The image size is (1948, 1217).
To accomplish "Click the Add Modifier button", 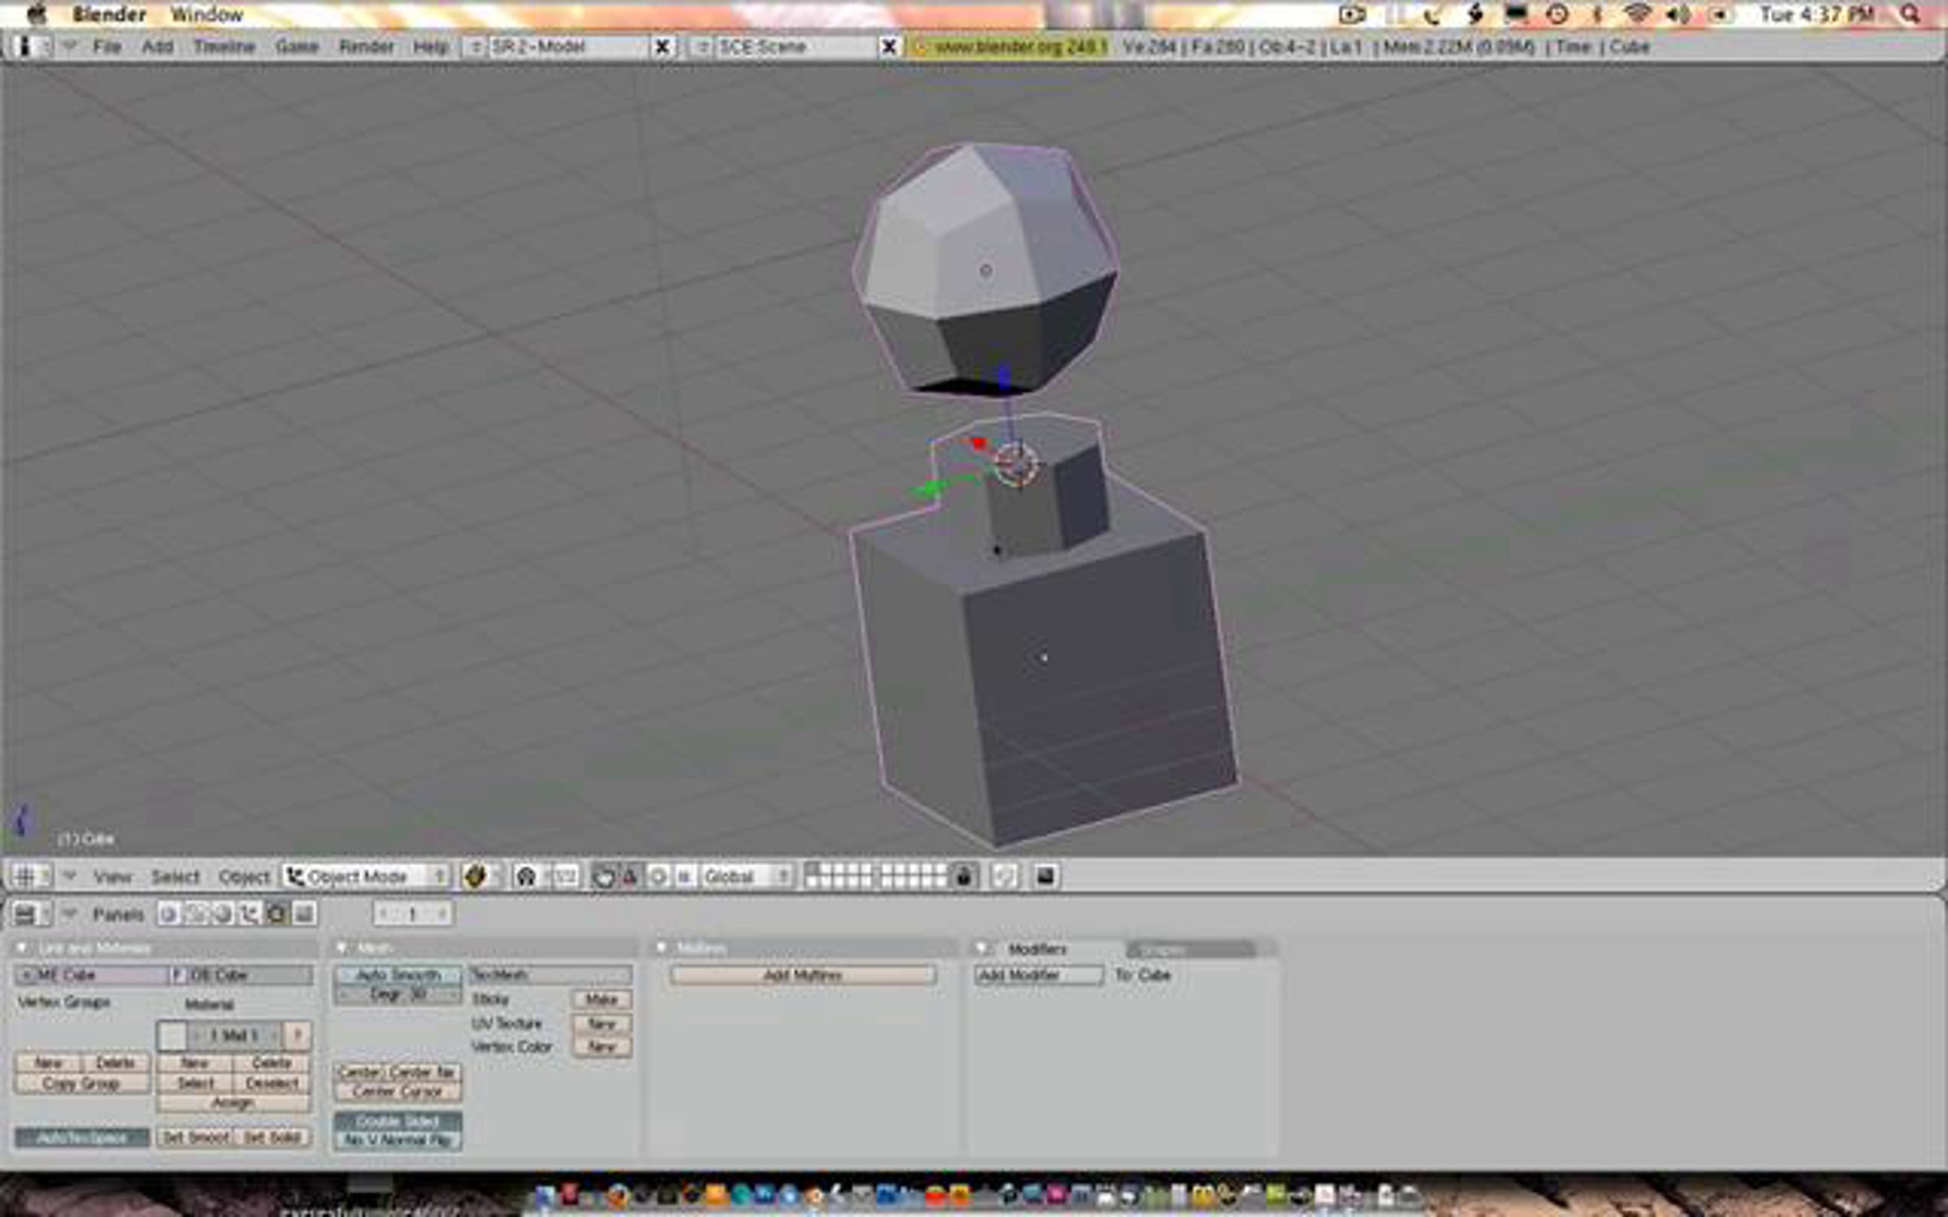I will tap(1038, 975).
